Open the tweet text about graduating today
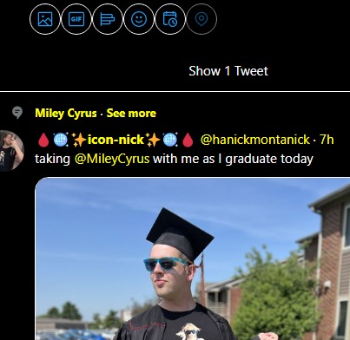The image size is (350, 340). (x=174, y=159)
